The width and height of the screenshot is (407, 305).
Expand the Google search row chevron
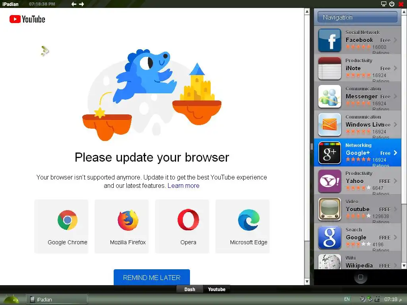point(395,237)
